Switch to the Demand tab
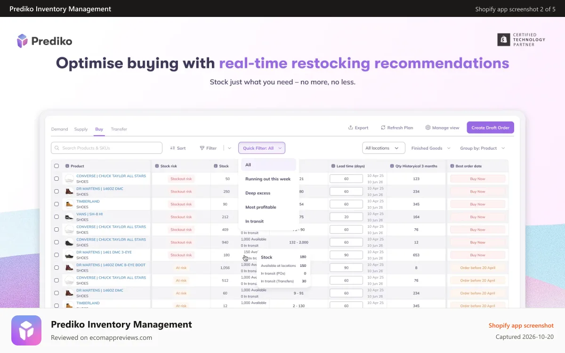 (60, 129)
